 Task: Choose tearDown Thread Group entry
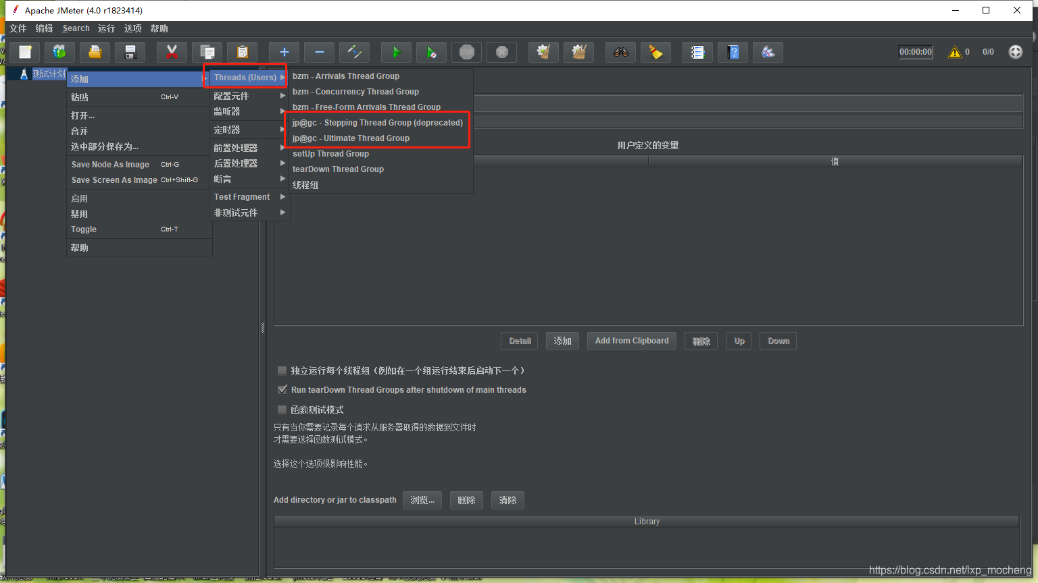pos(381,169)
